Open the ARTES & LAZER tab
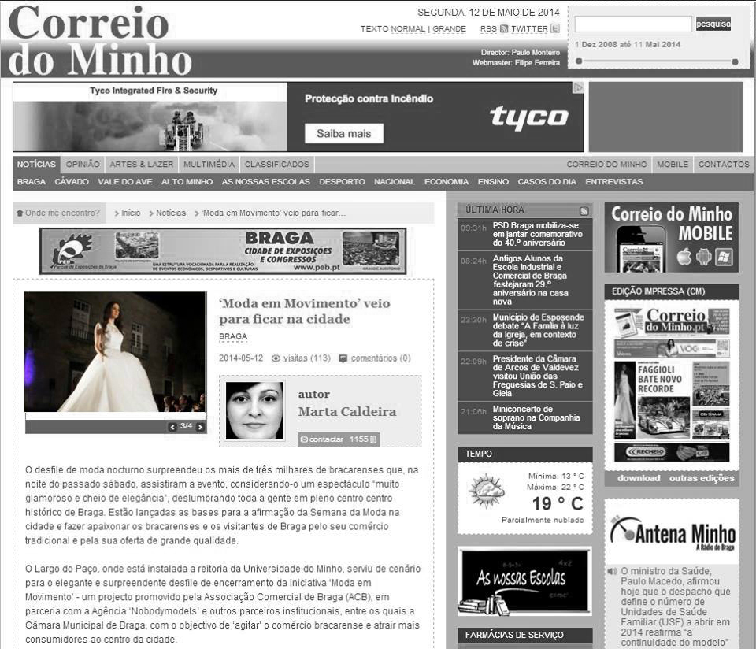The width and height of the screenshot is (756, 649). pyautogui.click(x=142, y=165)
